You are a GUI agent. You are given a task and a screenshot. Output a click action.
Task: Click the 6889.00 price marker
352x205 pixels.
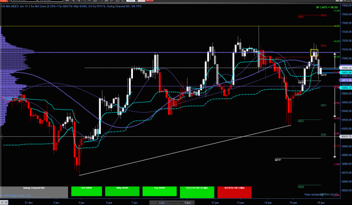(346, 68)
